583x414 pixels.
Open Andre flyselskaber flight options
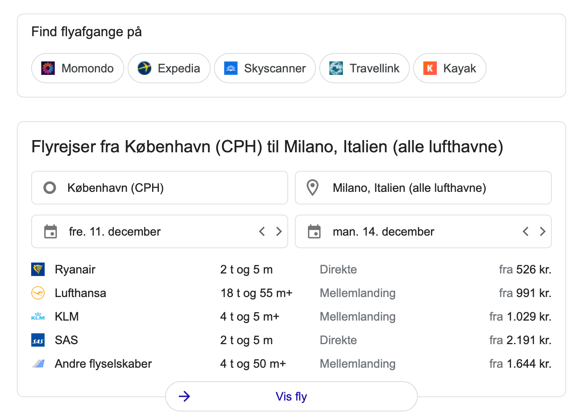tap(291, 364)
